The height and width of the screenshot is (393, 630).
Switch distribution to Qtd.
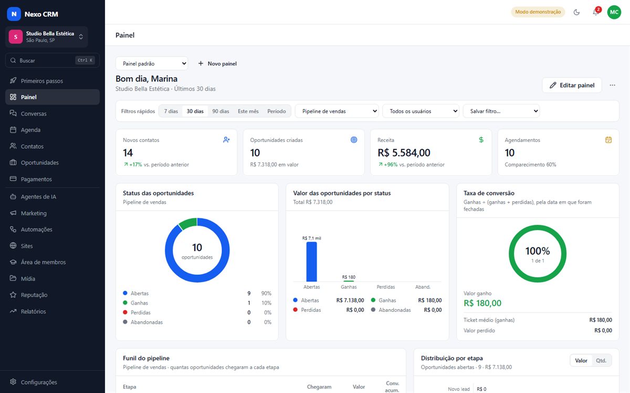601,361
